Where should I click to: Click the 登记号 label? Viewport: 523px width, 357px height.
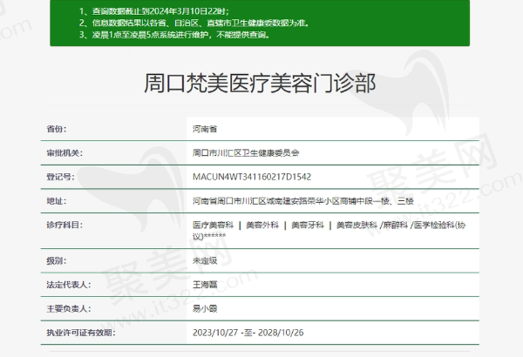click(60, 177)
